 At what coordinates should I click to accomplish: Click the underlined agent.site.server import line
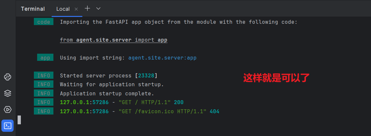pos(113,40)
